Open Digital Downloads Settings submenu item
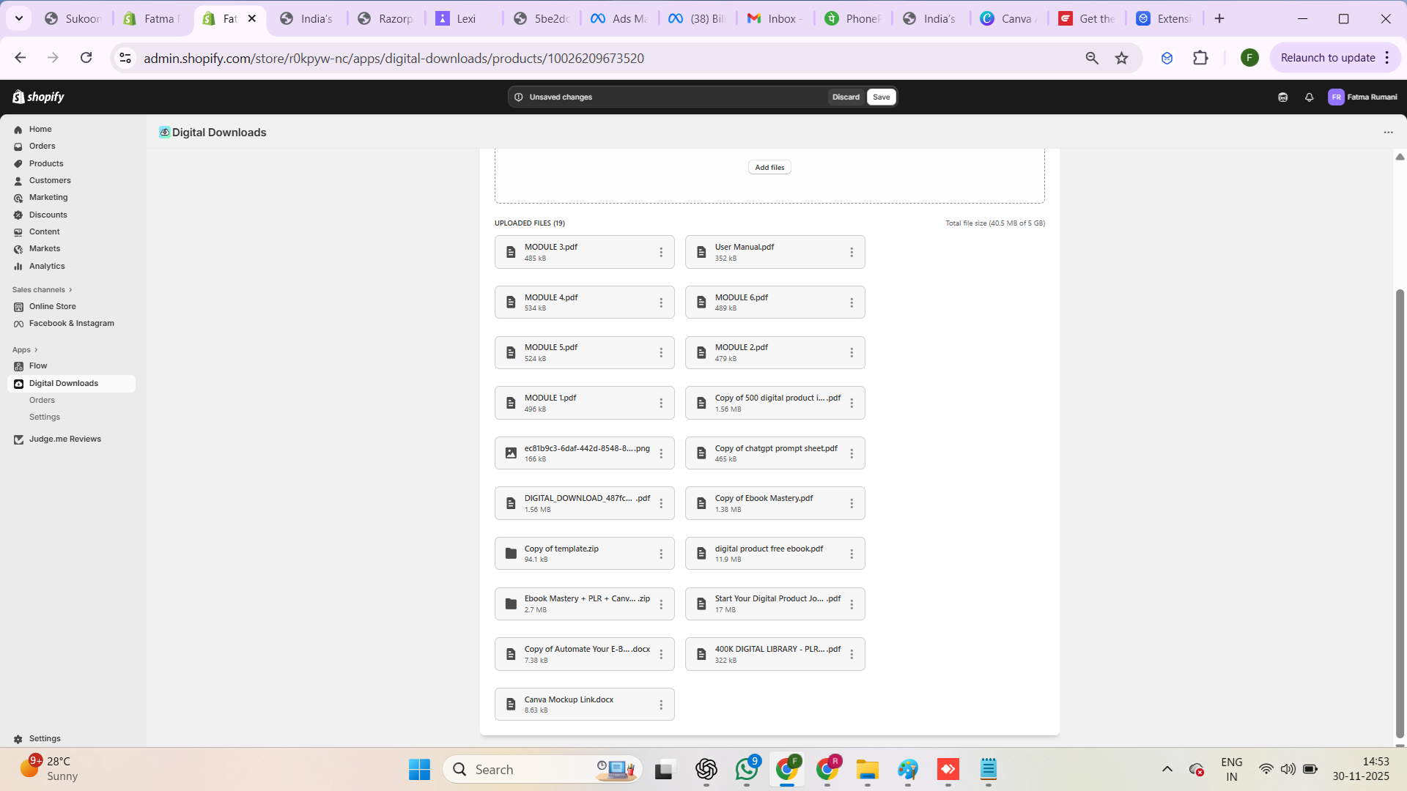 pos(45,417)
